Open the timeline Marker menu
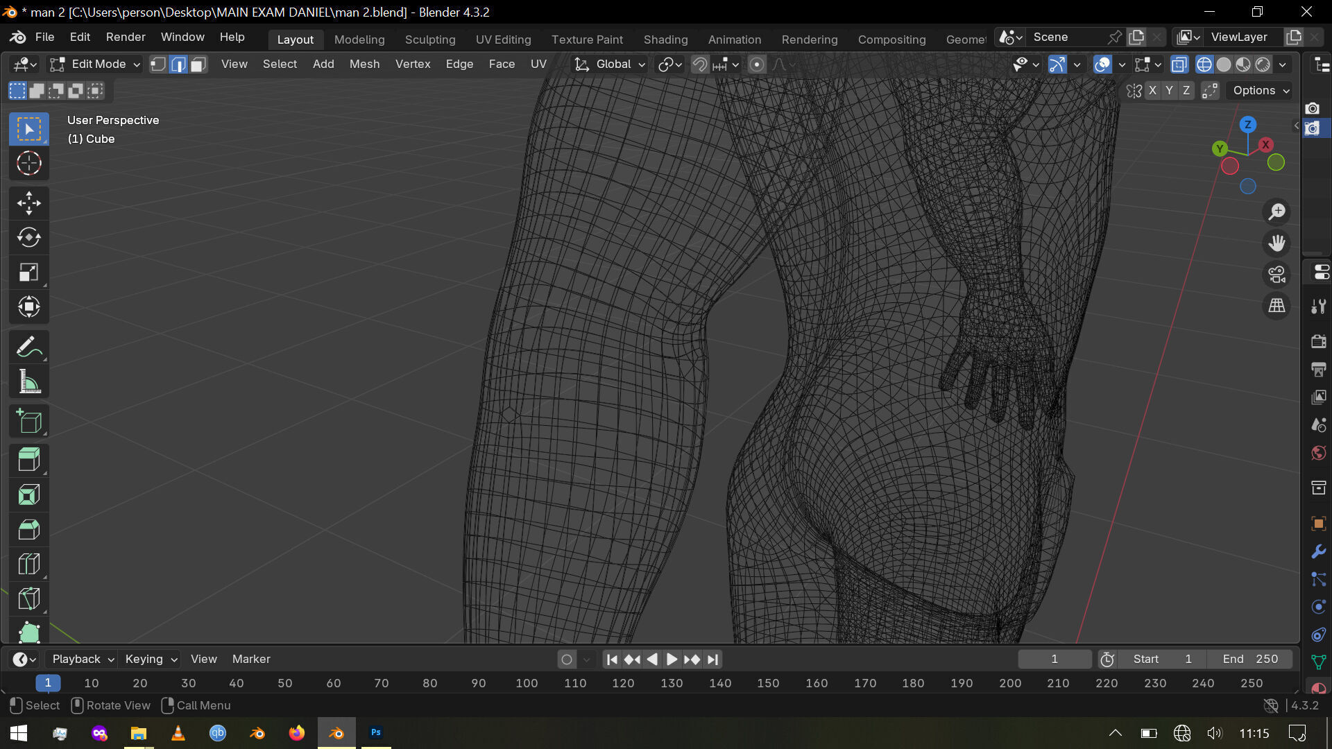The image size is (1332, 749). 251,660
